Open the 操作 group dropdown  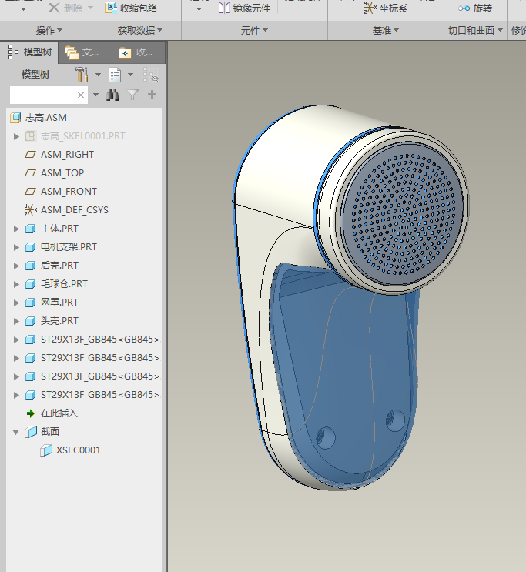click(x=49, y=31)
